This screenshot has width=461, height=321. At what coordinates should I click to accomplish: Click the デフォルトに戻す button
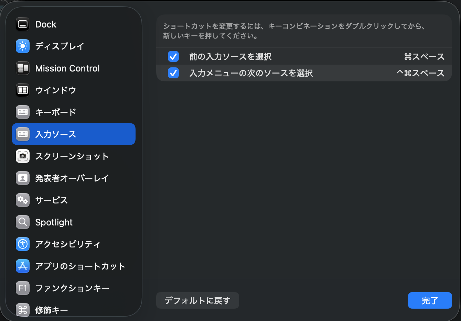click(x=197, y=300)
